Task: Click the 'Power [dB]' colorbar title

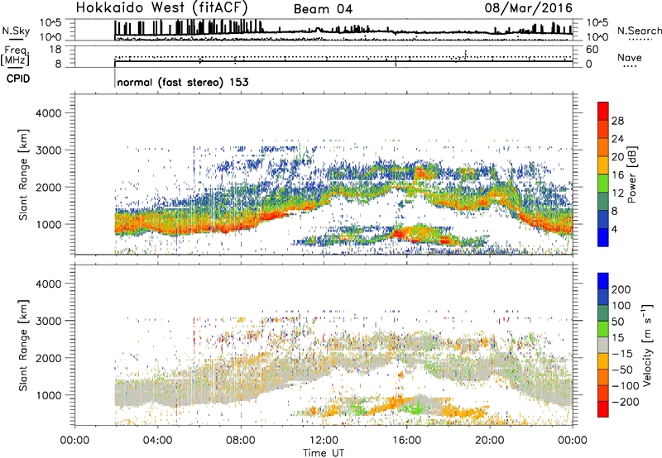Action: click(631, 174)
